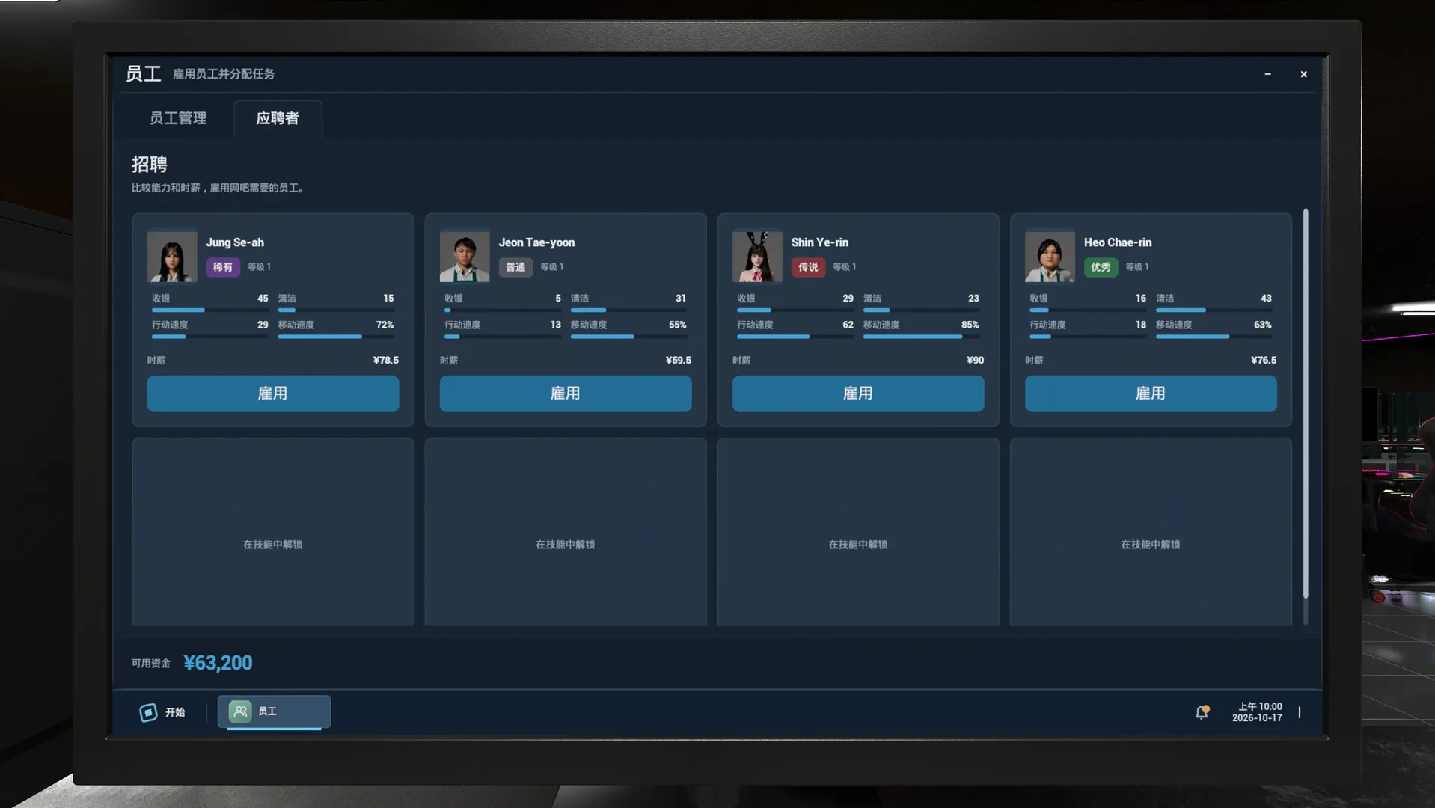Click Heo Chae-rin's ¥76.5 hourly wage
This screenshot has height=808, width=1435.
[1264, 360]
